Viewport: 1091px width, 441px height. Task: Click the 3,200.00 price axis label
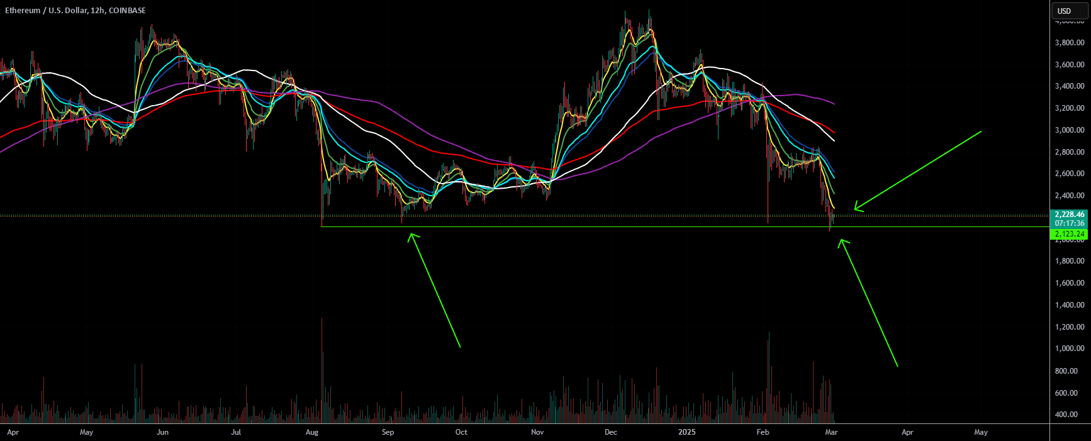(1070, 108)
